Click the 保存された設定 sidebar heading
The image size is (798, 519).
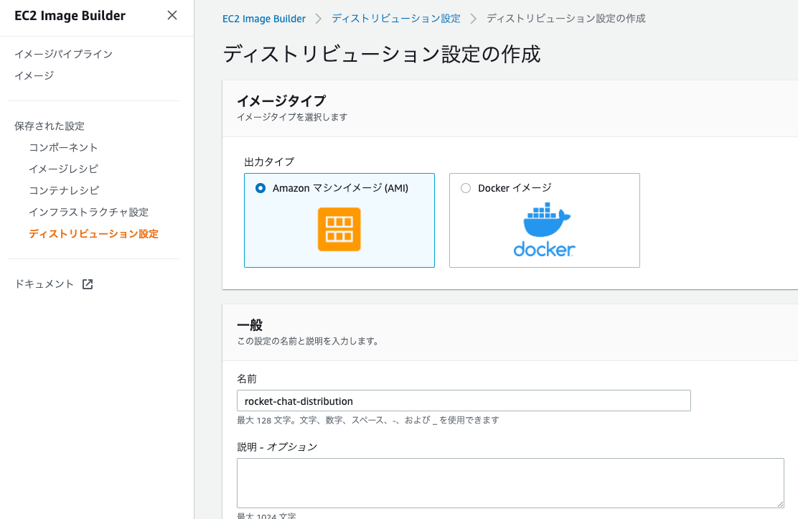(x=50, y=126)
